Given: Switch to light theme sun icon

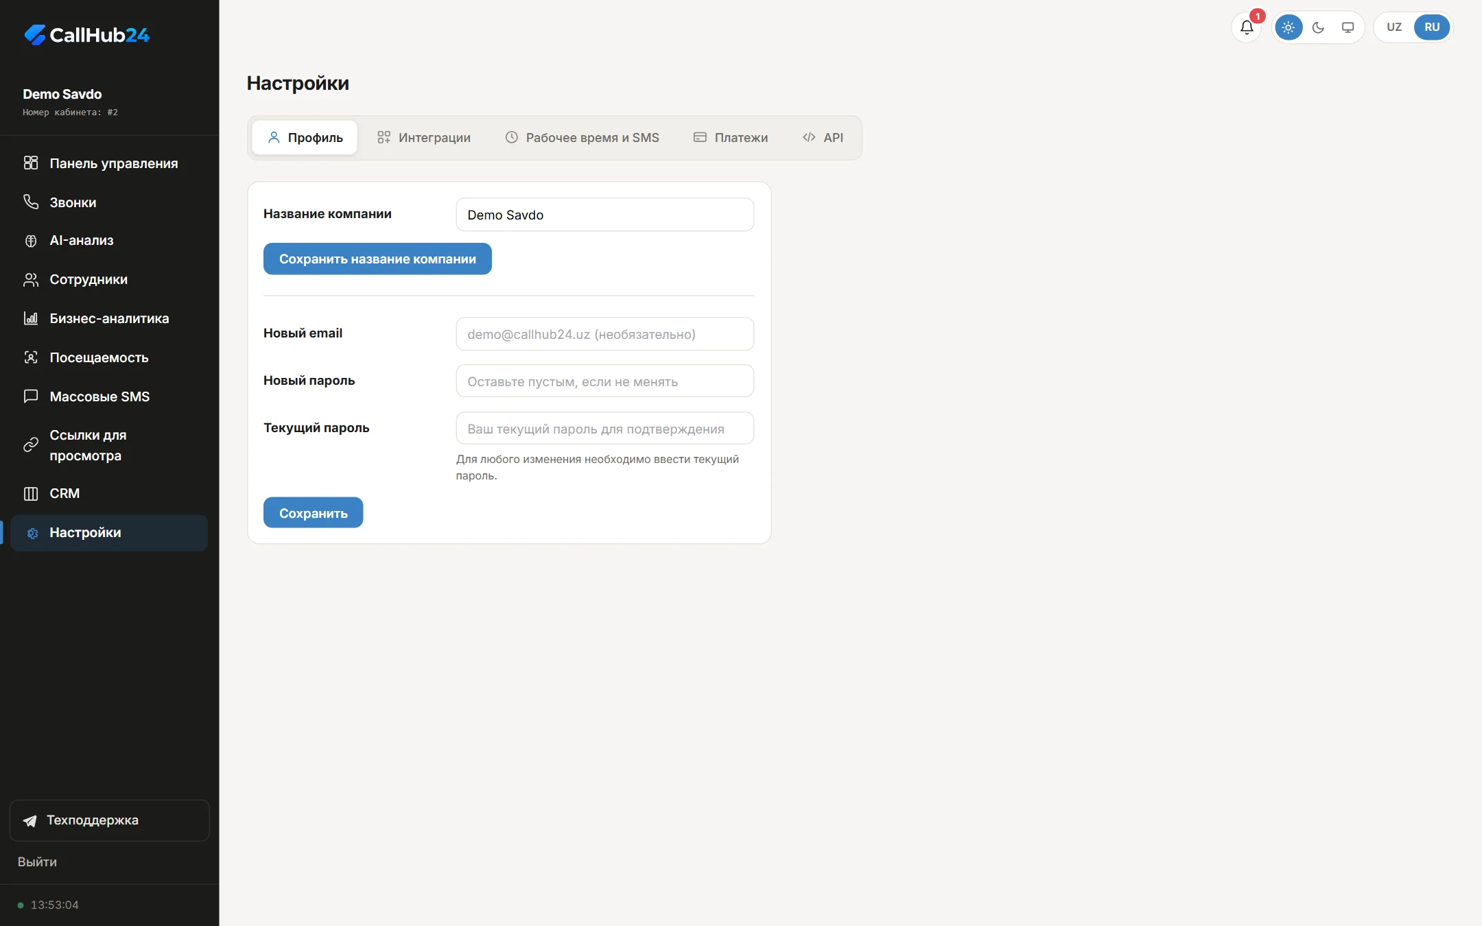Looking at the screenshot, I should coord(1288,27).
